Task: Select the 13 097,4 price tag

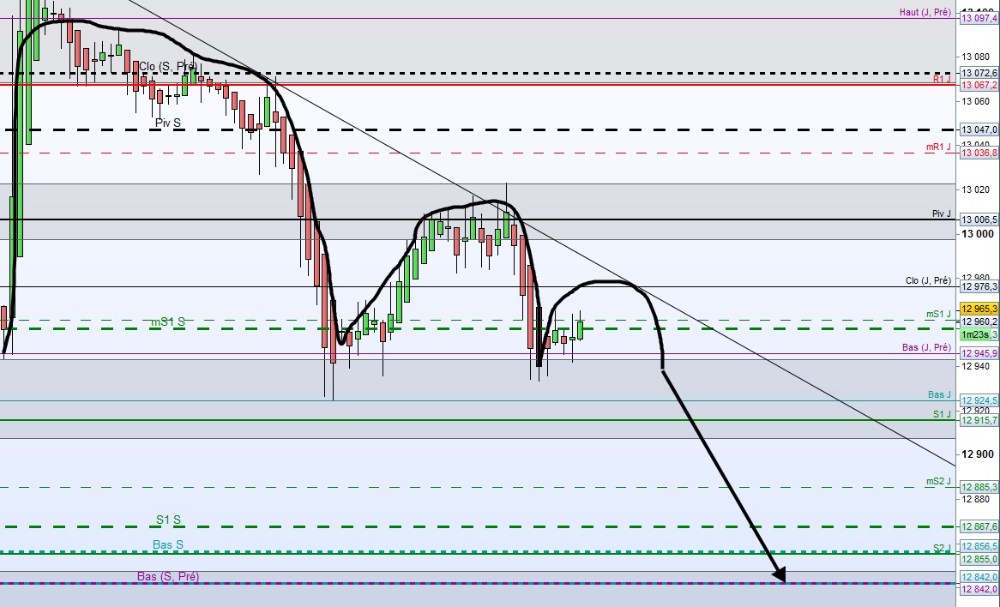Action: 979,19
